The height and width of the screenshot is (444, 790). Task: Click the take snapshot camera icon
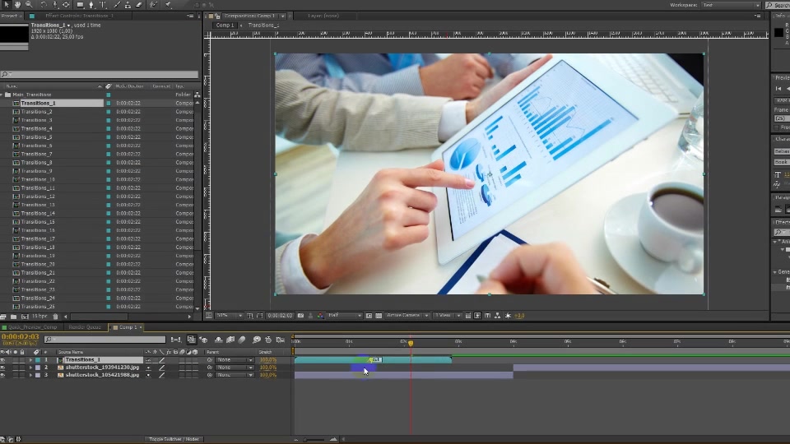click(x=301, y=316)
